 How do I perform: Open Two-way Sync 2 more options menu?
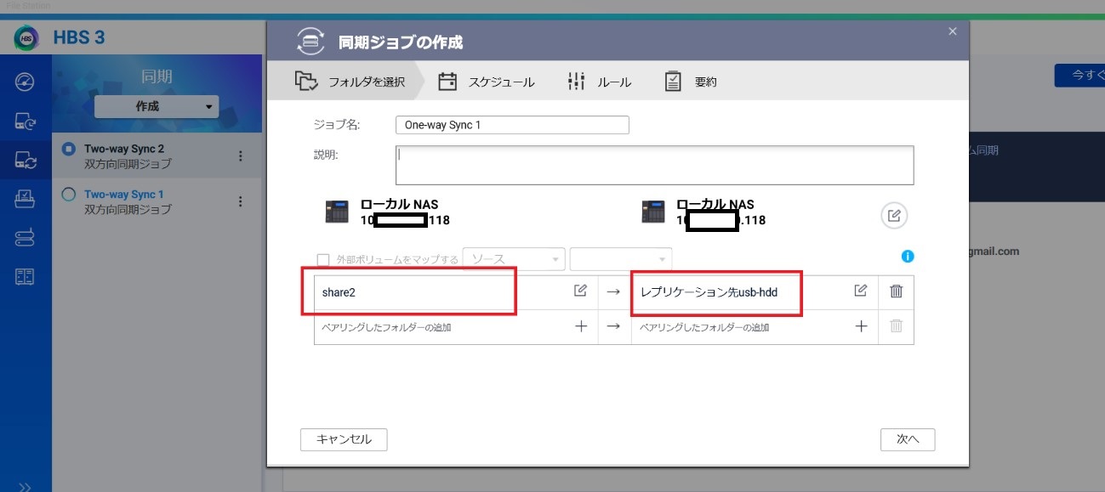(240, 156)
